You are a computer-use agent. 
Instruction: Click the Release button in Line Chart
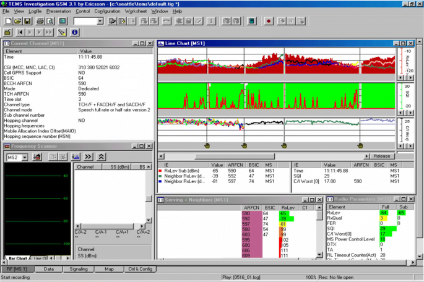click(x=382, y=156)
